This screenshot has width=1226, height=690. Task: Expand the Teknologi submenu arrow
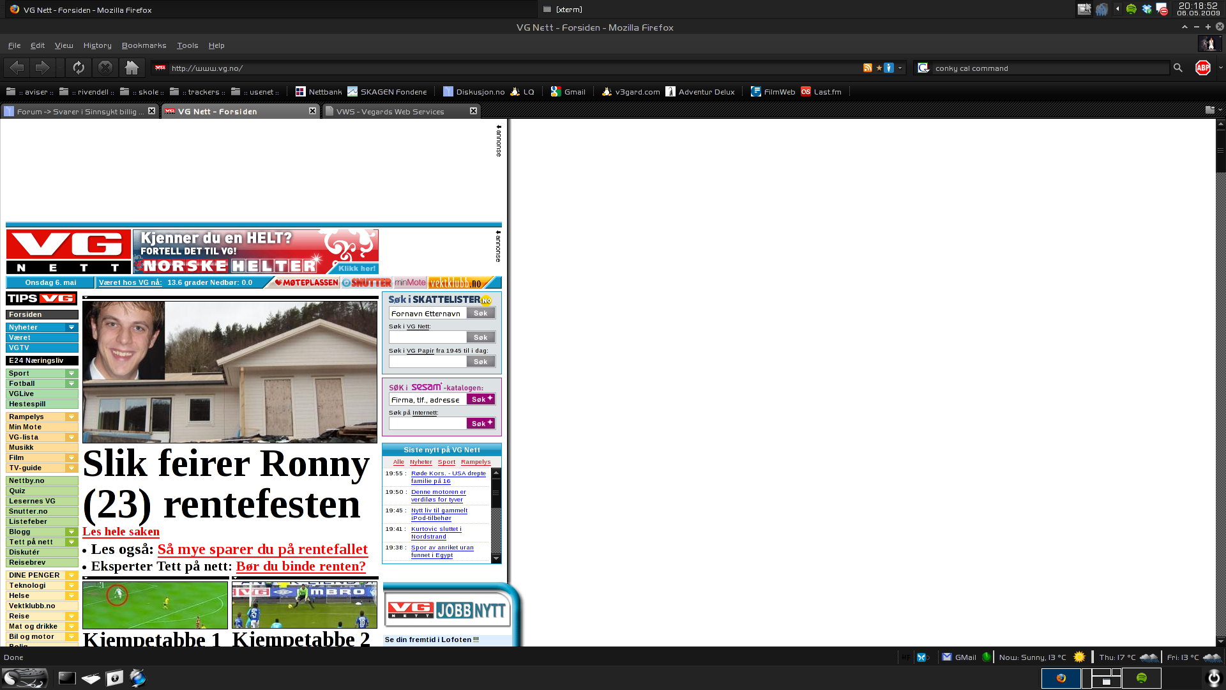[72, 585]
